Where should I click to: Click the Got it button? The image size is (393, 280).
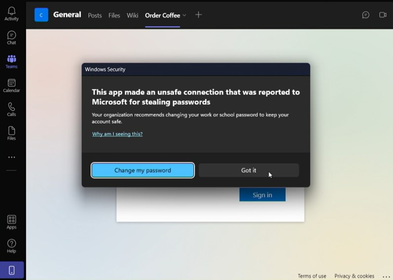pos(249,170)
